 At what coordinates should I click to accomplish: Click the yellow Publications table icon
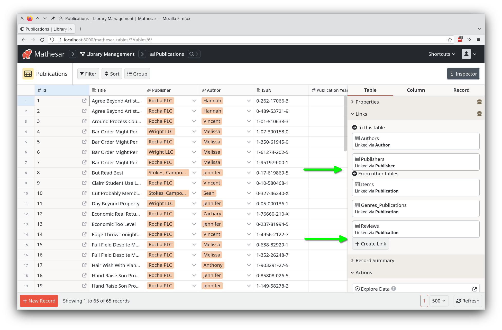(x=28, y=74)
